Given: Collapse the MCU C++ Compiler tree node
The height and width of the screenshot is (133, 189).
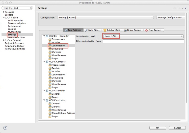Looking at the screenshot, I should pos(44,36).
